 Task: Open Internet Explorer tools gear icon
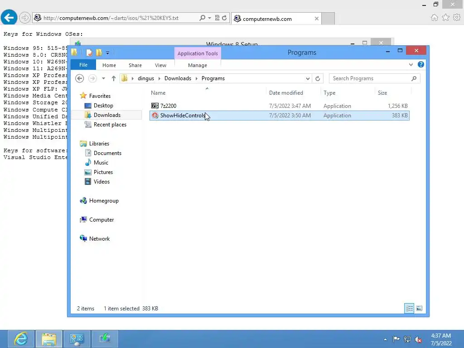pos(457,18)
